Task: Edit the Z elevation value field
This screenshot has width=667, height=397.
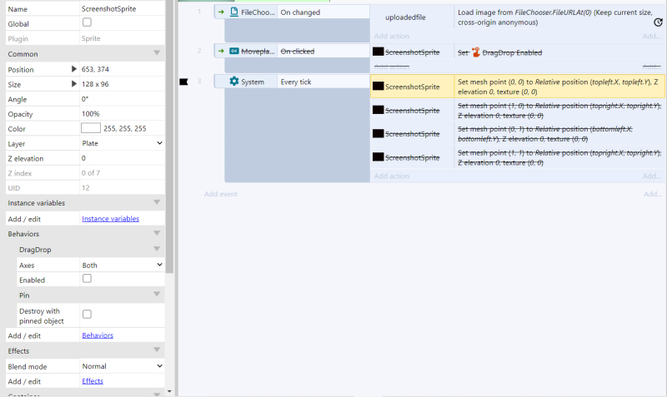Action: coord(122,158)
